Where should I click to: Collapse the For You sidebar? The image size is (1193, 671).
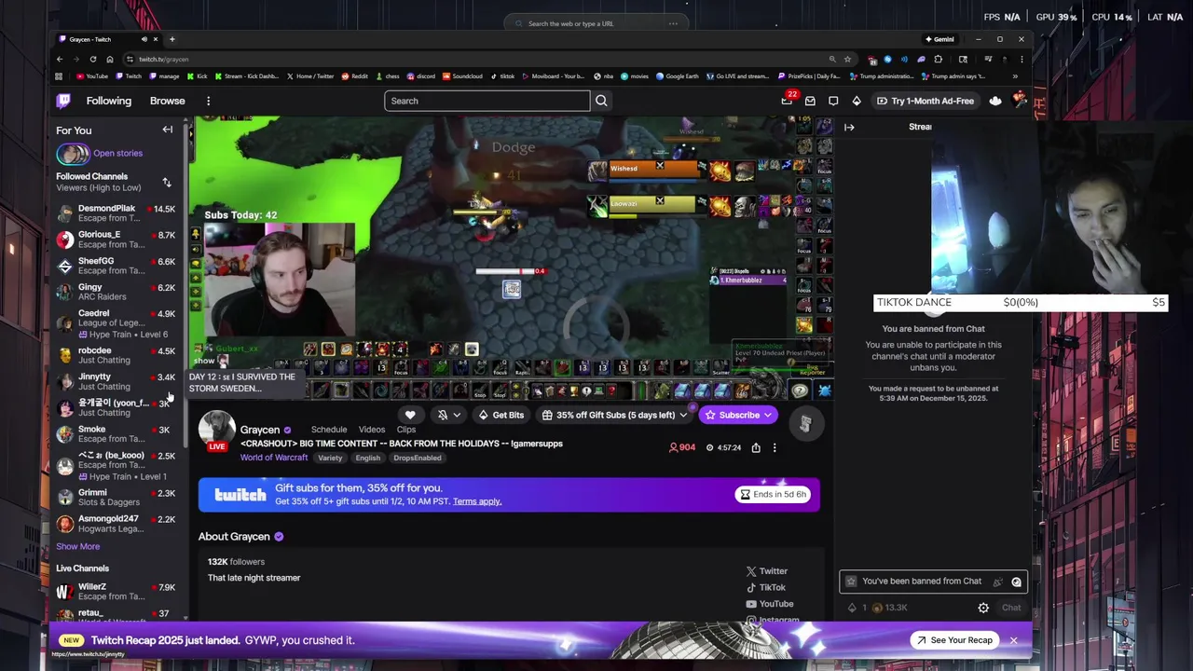coord(168,130)
